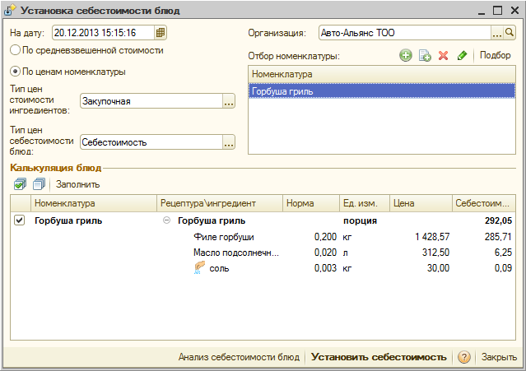Click the uncheck all dishes icon
The width and height of the screenshot is (526, 371).
pos(38,184)
